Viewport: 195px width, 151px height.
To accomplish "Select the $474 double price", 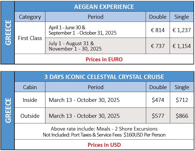I will [x=158, y=100].
